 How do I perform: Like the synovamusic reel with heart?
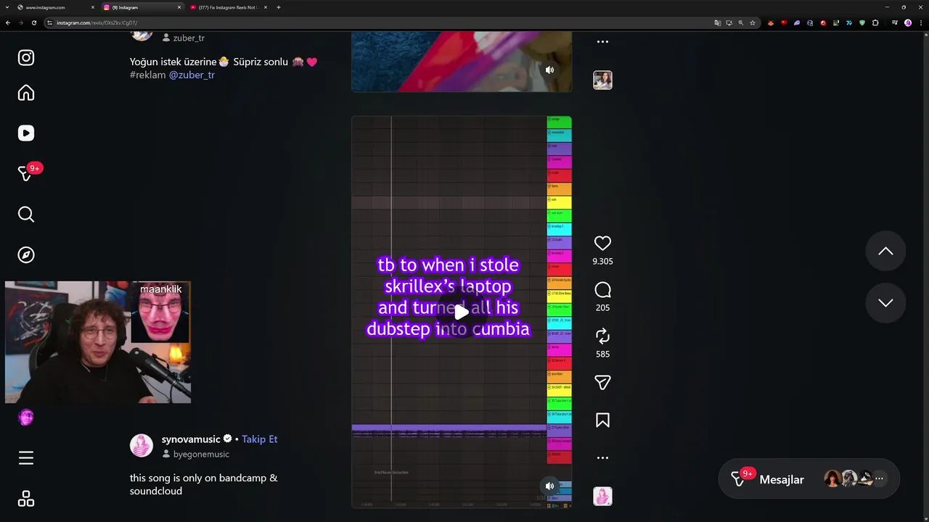[x=602, y=244]
